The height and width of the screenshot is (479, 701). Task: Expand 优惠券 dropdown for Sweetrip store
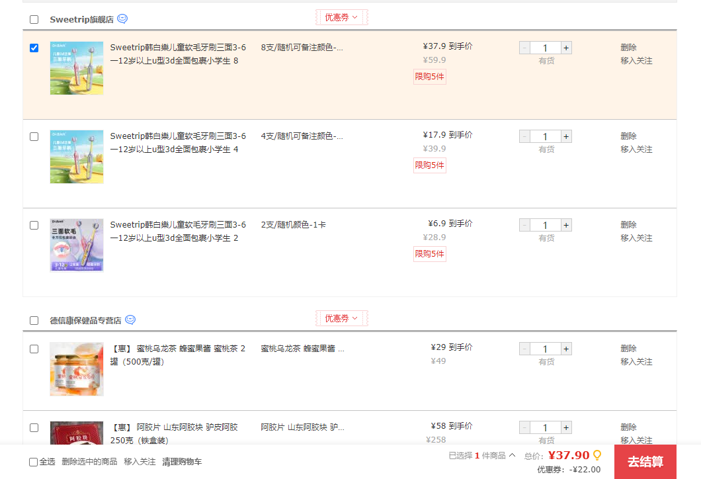[x=341, y=17]
